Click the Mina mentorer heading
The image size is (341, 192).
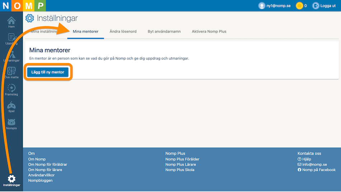[x=50, y=50]
